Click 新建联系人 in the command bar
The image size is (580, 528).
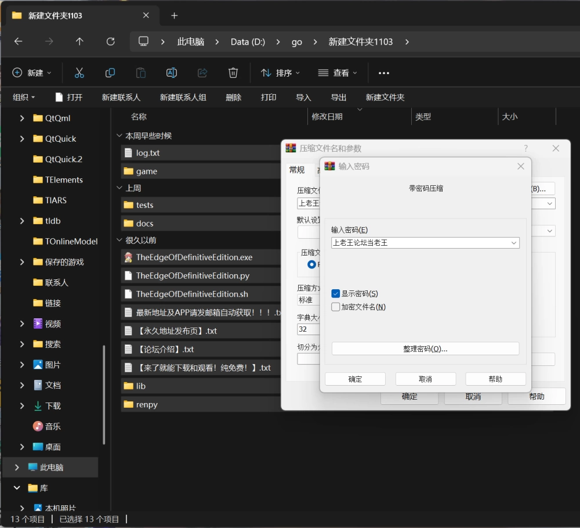(x=121, y=97)
